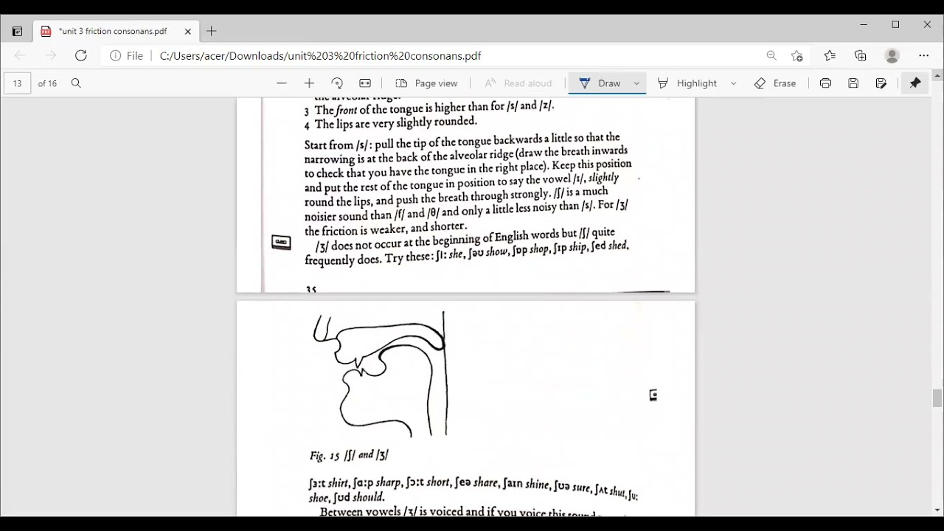Fit PDF to page width
The image size is (944, 531).
tap(365, 83)
